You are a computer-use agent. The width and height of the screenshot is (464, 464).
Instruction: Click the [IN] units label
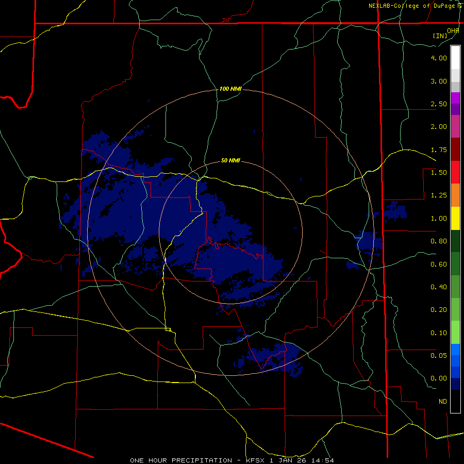[x=440, y=36]
